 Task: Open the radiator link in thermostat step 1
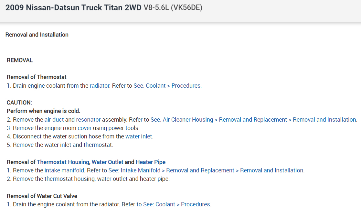click(100, 86)
